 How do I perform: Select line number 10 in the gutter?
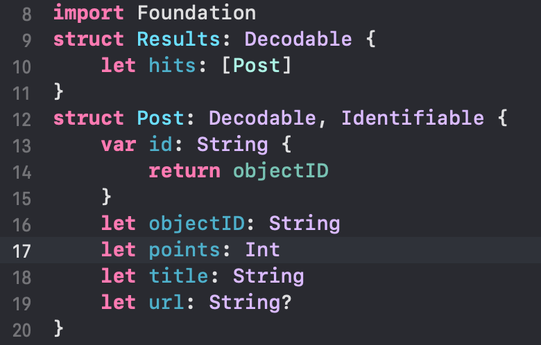pyautogui.click(x=22, y=66)
